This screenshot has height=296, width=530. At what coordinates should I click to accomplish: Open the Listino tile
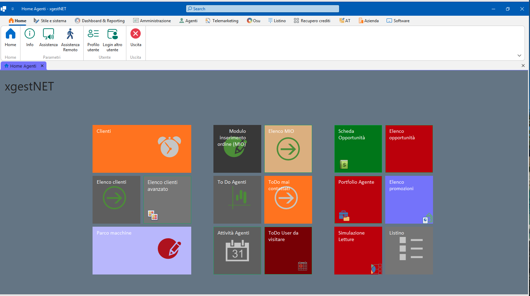409,251
